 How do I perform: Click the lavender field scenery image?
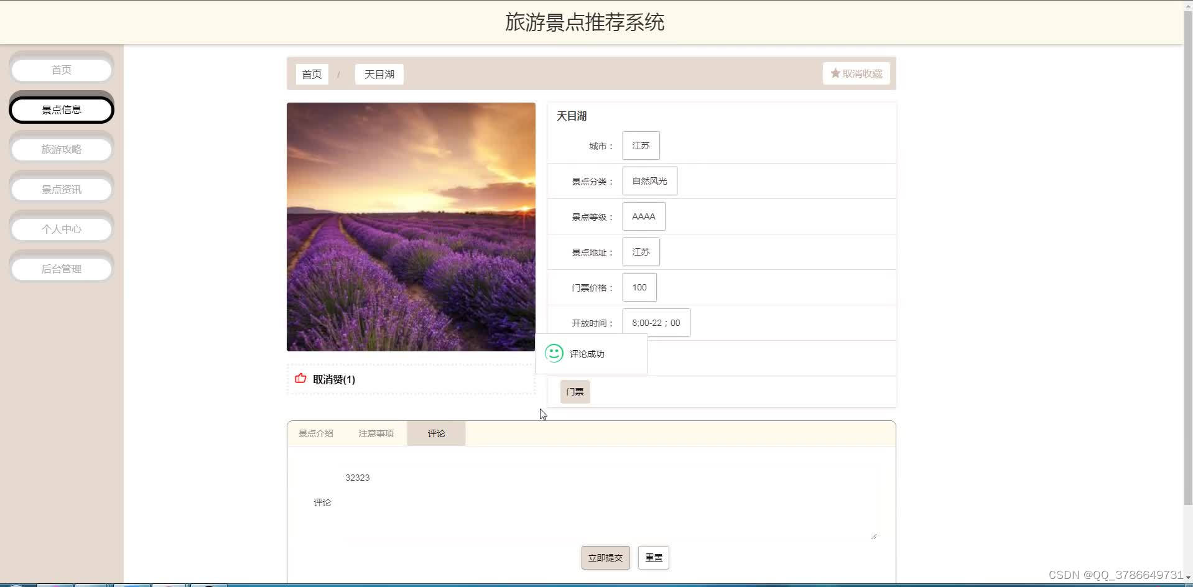411,227
